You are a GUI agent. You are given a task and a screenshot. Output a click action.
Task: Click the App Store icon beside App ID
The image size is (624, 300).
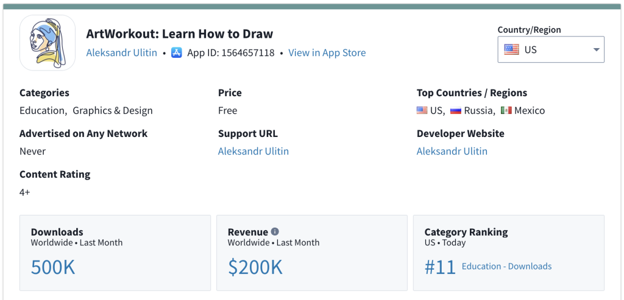tap(177, 52)
